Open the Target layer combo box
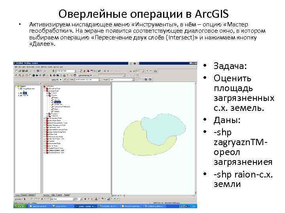 122,80
